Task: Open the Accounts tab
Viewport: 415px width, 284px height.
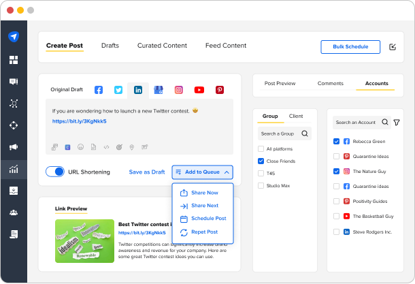Action: (376, 84)
